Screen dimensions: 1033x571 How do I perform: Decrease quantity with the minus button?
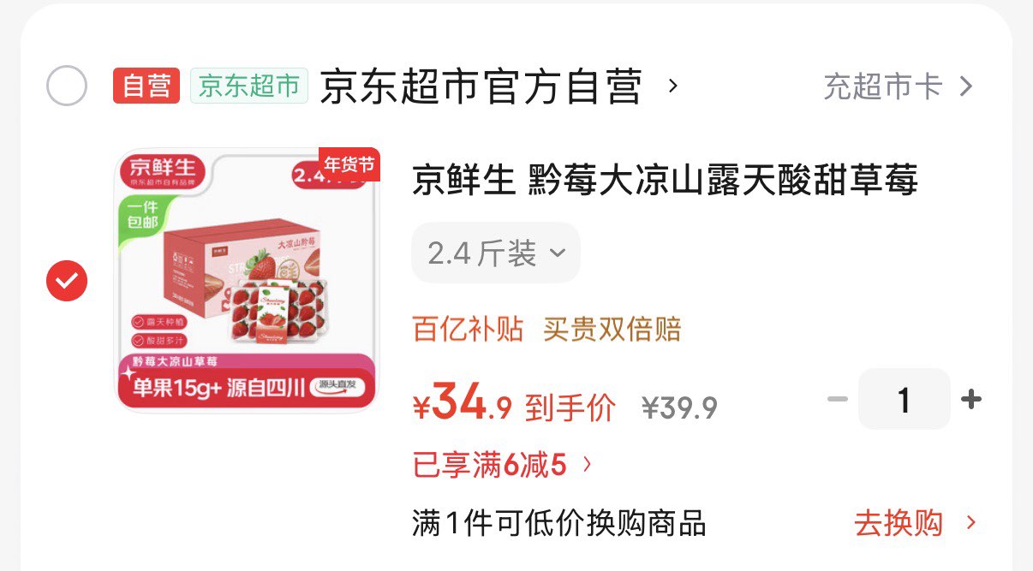coord(837,399)
